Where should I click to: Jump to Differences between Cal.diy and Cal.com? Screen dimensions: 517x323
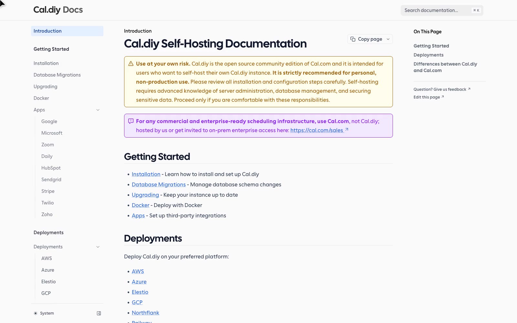point(445,67)
